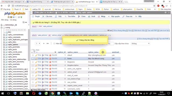Collapse the cuong database node
The width and height of the screenshot is (172, 96).
[2, 27]
